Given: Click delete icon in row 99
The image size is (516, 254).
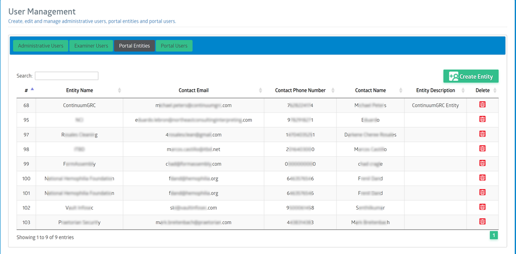Looking at the screenshot, I should (482, 163).
